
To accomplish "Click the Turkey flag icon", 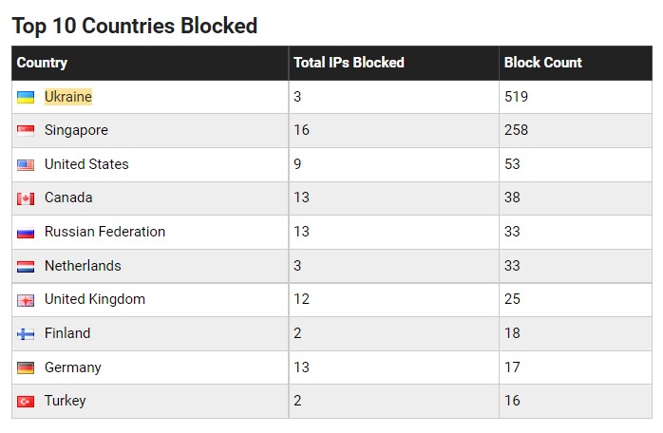I will [26, 402].
